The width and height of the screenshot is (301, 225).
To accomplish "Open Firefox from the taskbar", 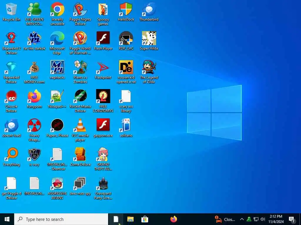I will point(173,219).
